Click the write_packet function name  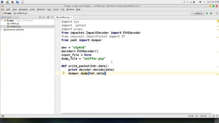click(79, 66)
